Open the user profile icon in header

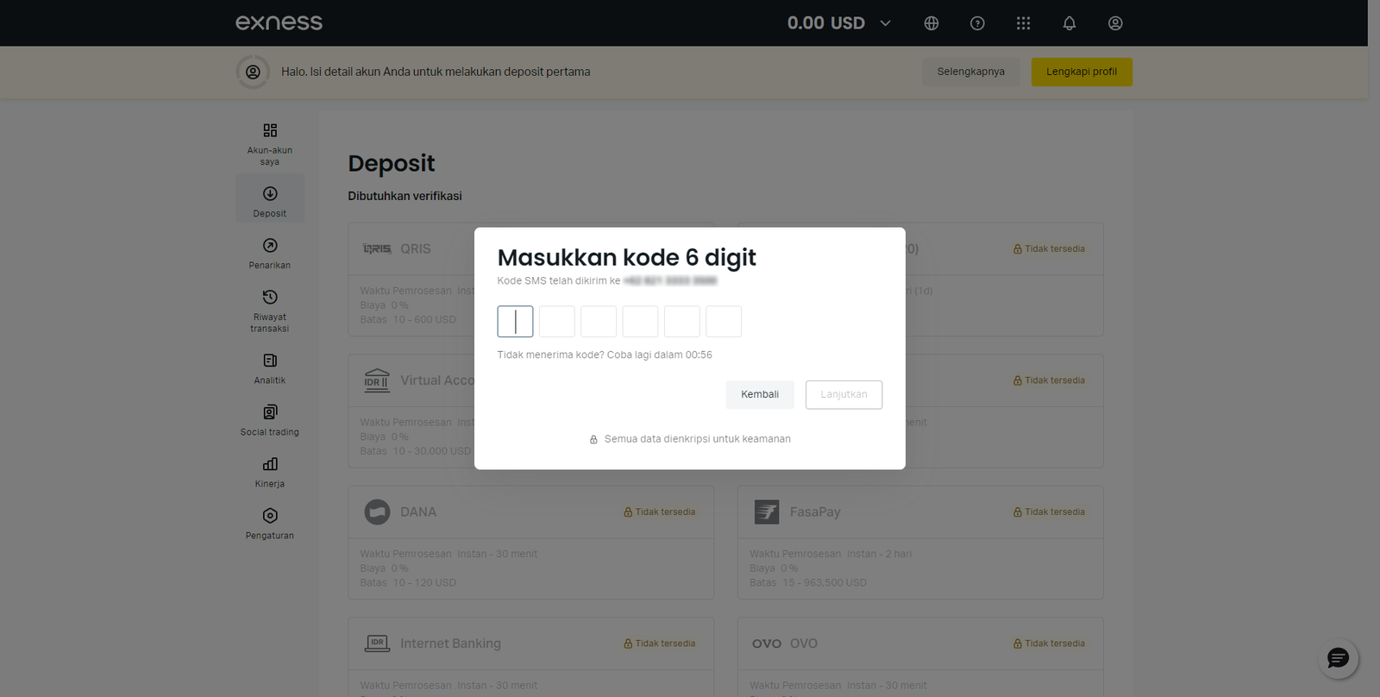point(1115,23)
